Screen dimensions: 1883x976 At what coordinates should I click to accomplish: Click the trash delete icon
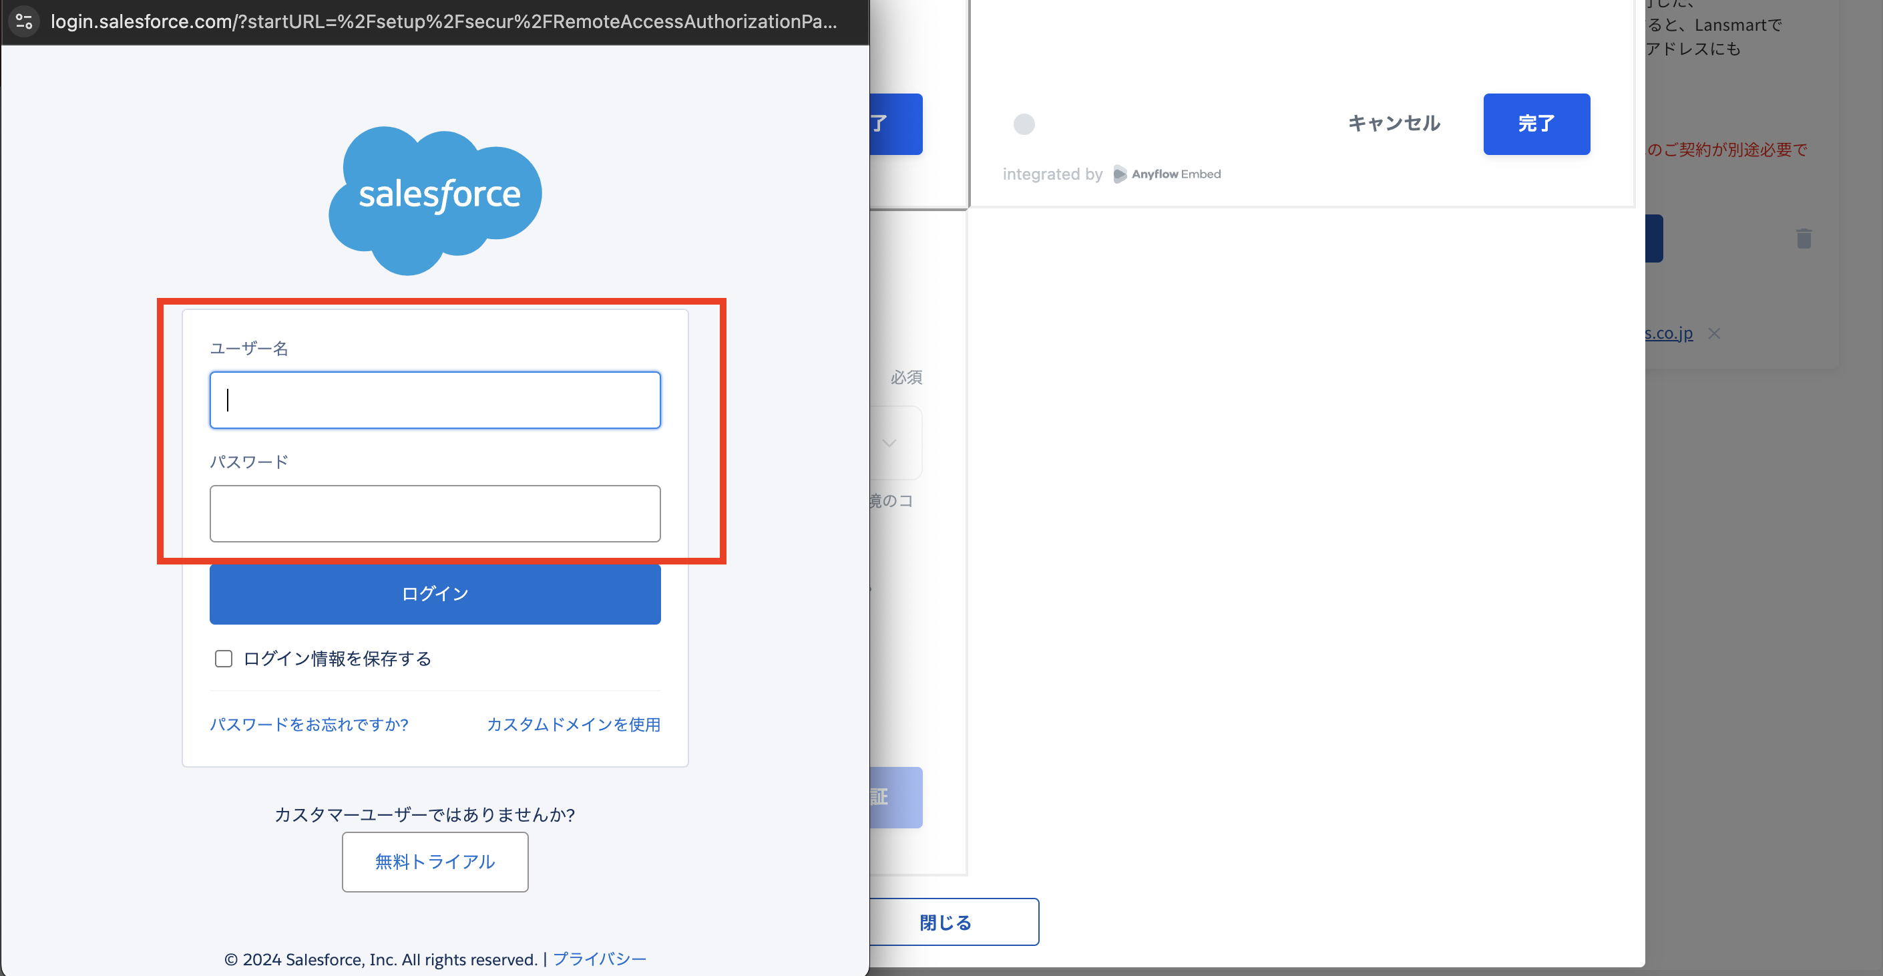[x=1804, y=239]
